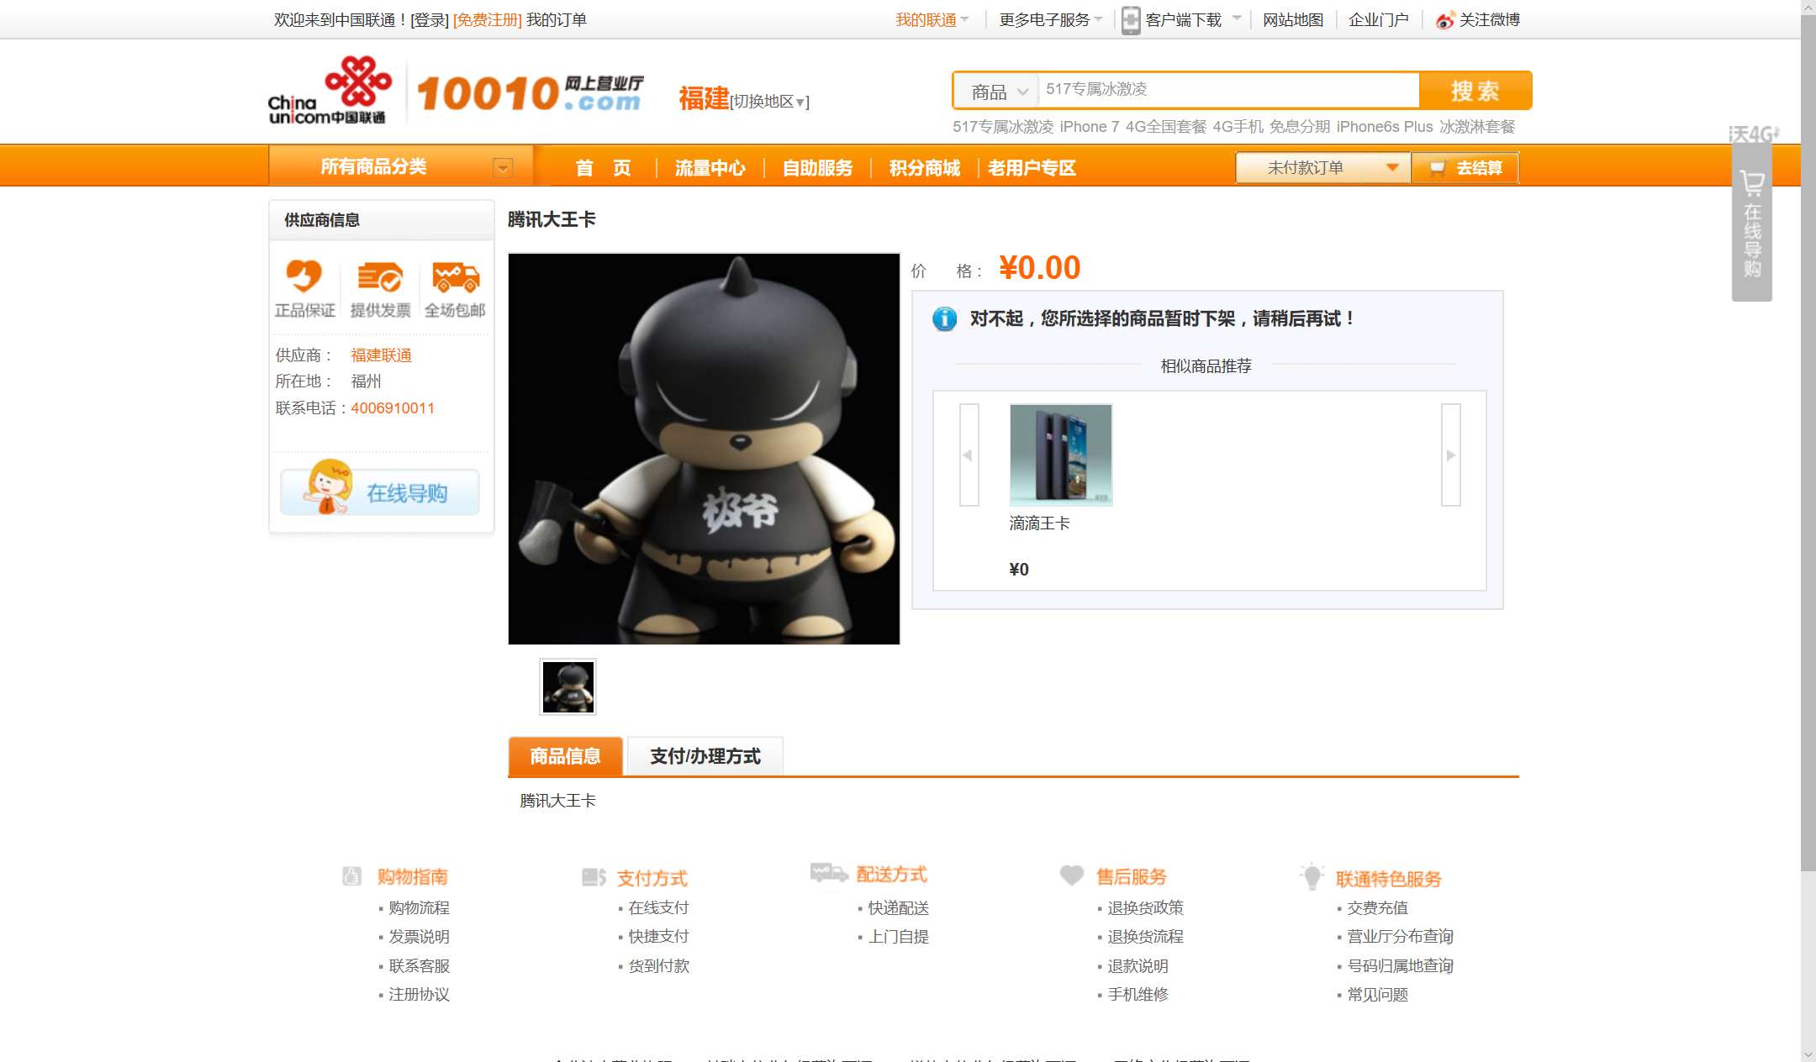This screenshot has height=1062, width=1816.
Task: Click the main 腾讯大王卡 product image
Action: tap(704, 449)
